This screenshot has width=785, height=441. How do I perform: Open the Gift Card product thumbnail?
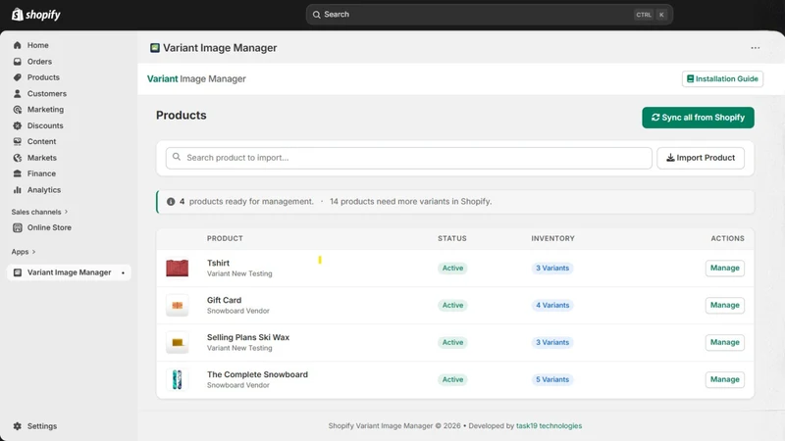point(178,305)
